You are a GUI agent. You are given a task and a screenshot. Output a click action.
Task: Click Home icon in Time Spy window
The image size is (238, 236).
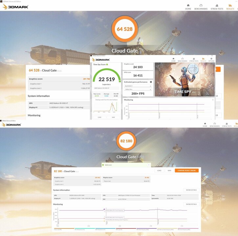174,59
